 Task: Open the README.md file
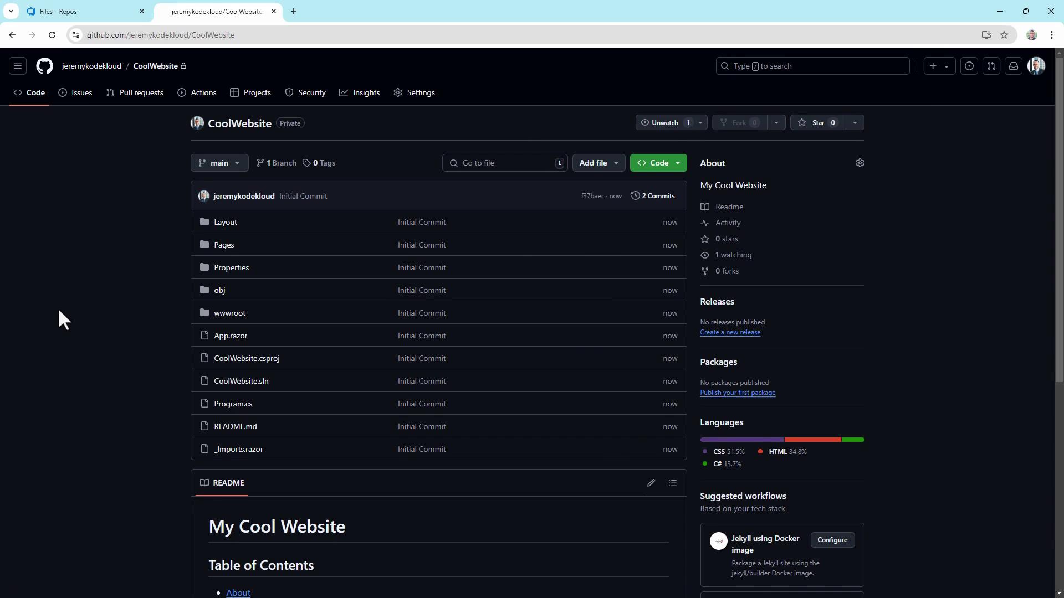point(236,426)
